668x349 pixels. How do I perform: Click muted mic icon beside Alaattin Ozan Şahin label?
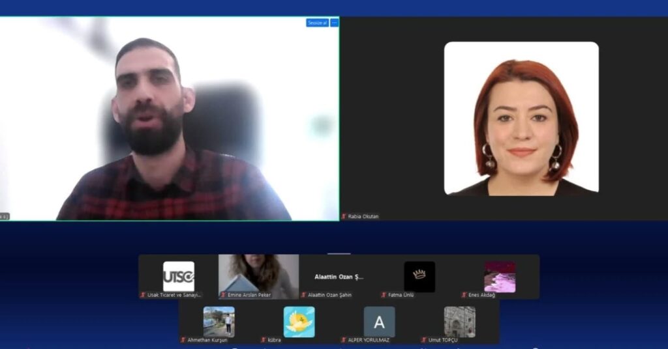(304, 295)
